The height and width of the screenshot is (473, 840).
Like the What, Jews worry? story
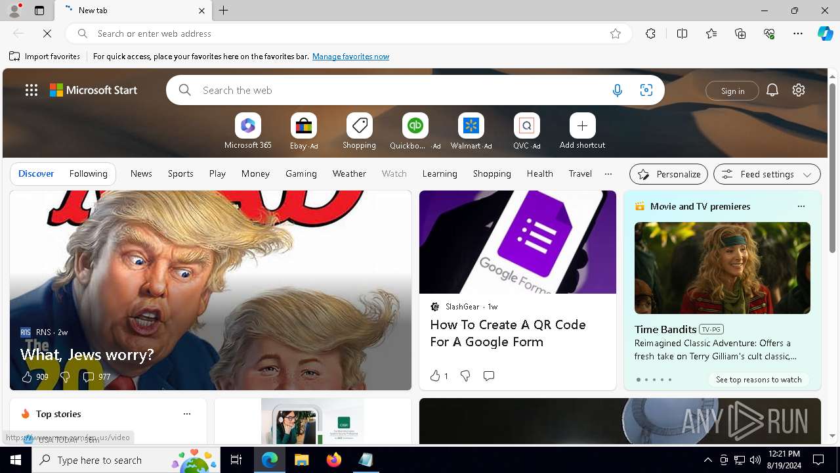[27, 376]
